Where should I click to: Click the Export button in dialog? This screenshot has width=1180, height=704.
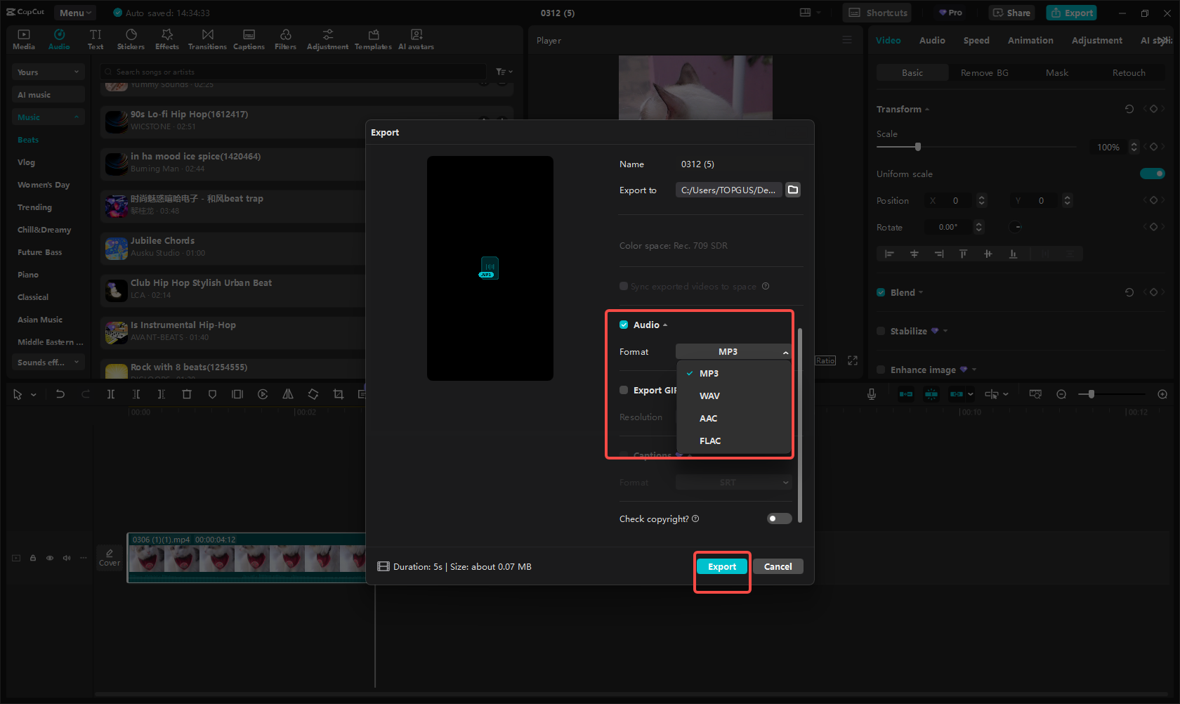(721, 567)
